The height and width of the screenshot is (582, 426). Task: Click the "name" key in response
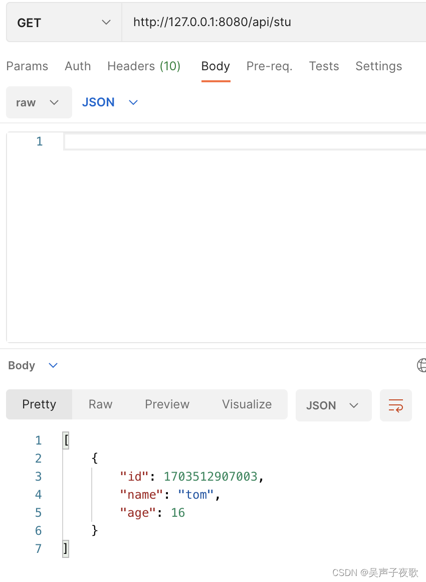pos(141,494)
